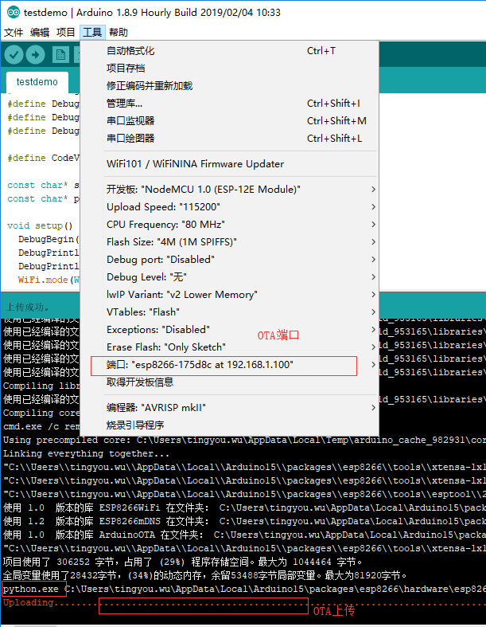The image size is (486, 627).
Task: Expand 端口 esp8266-175d8c port submenu
Action: pyautogui.click(x=229, y=365)
